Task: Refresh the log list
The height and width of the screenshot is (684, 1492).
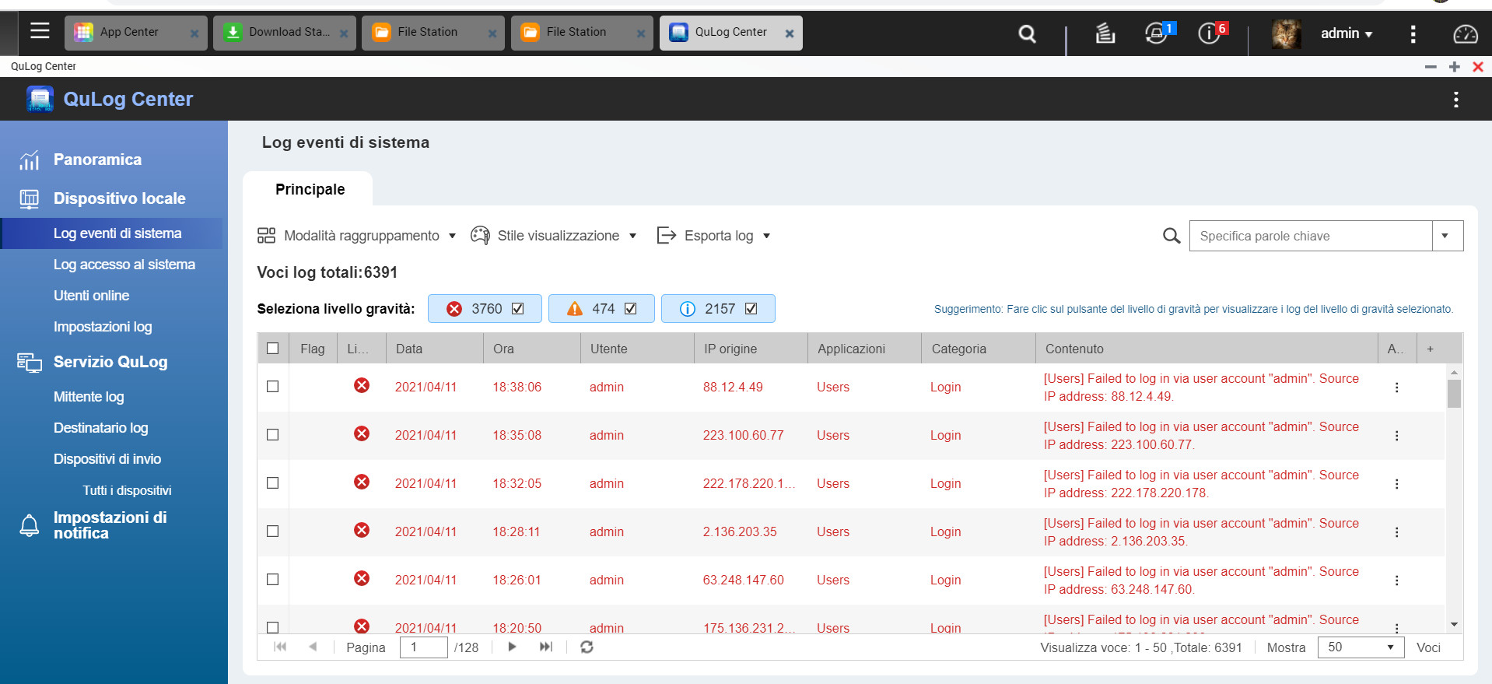Action: point(587,647)
